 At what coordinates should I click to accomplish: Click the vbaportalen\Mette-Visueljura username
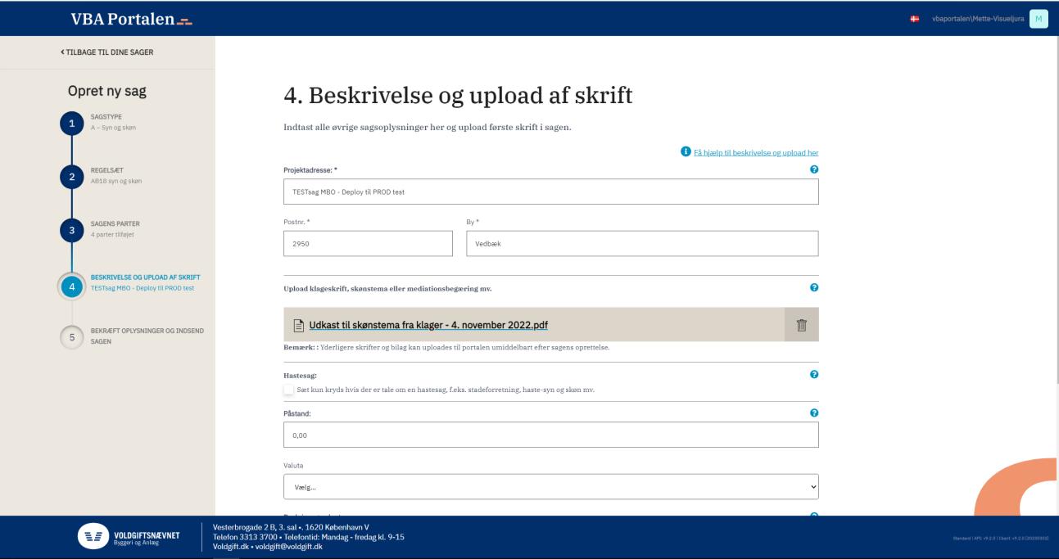click(x=976, y=19)
